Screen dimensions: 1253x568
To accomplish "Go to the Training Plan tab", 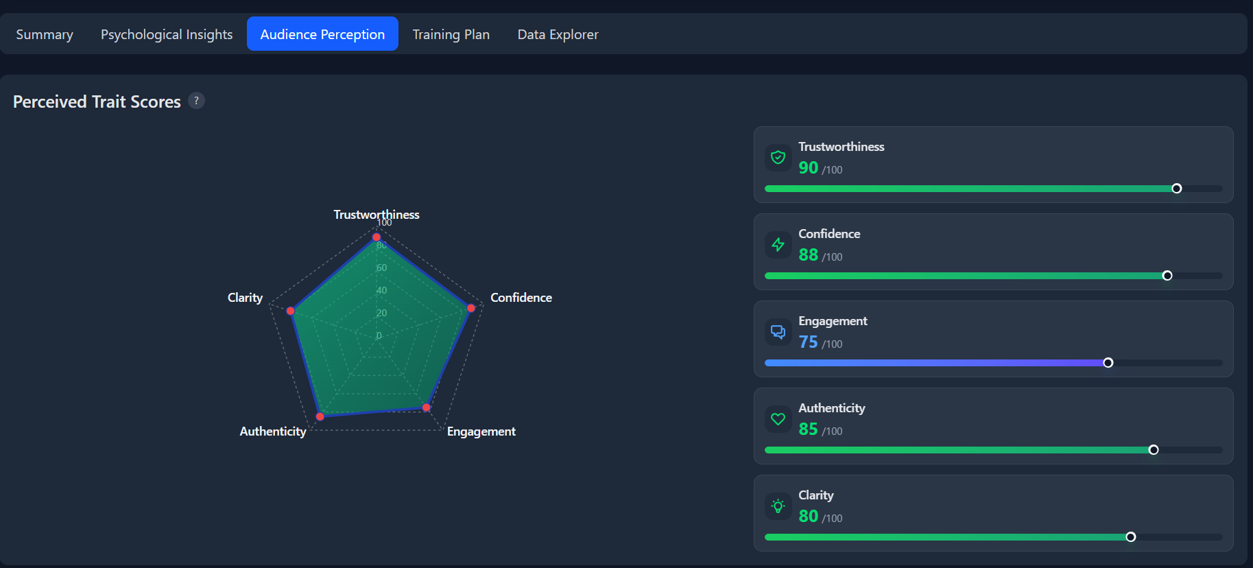I will point(451,34).
